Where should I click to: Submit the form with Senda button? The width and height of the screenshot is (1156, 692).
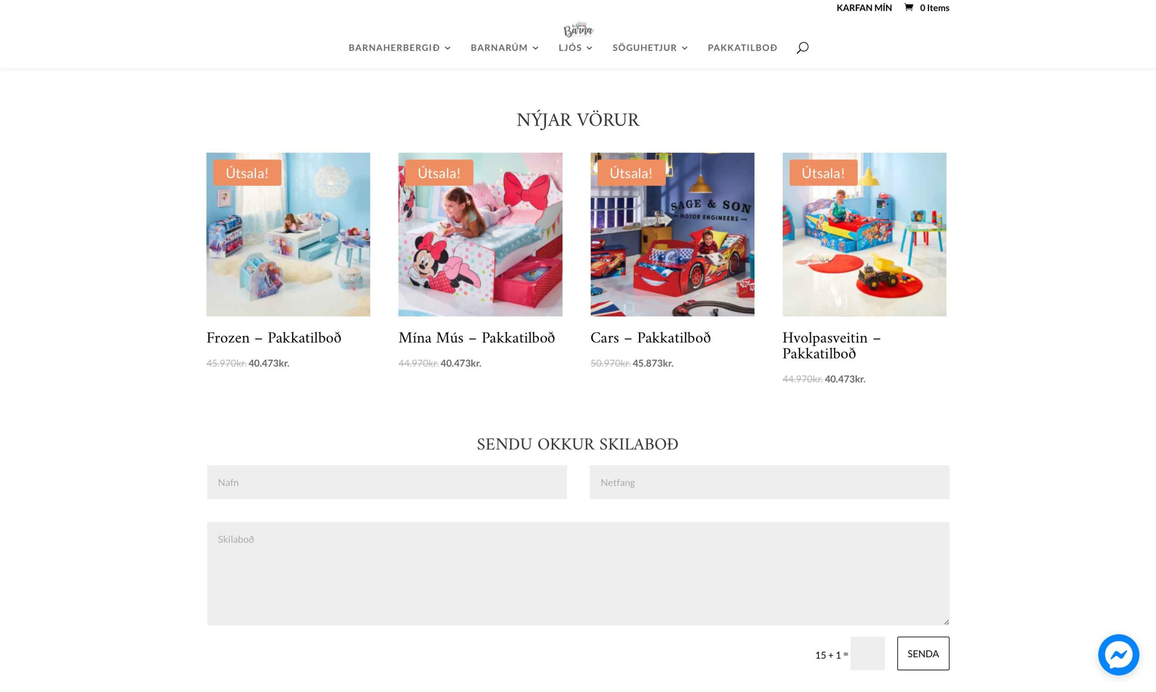[x=923, y=653]
